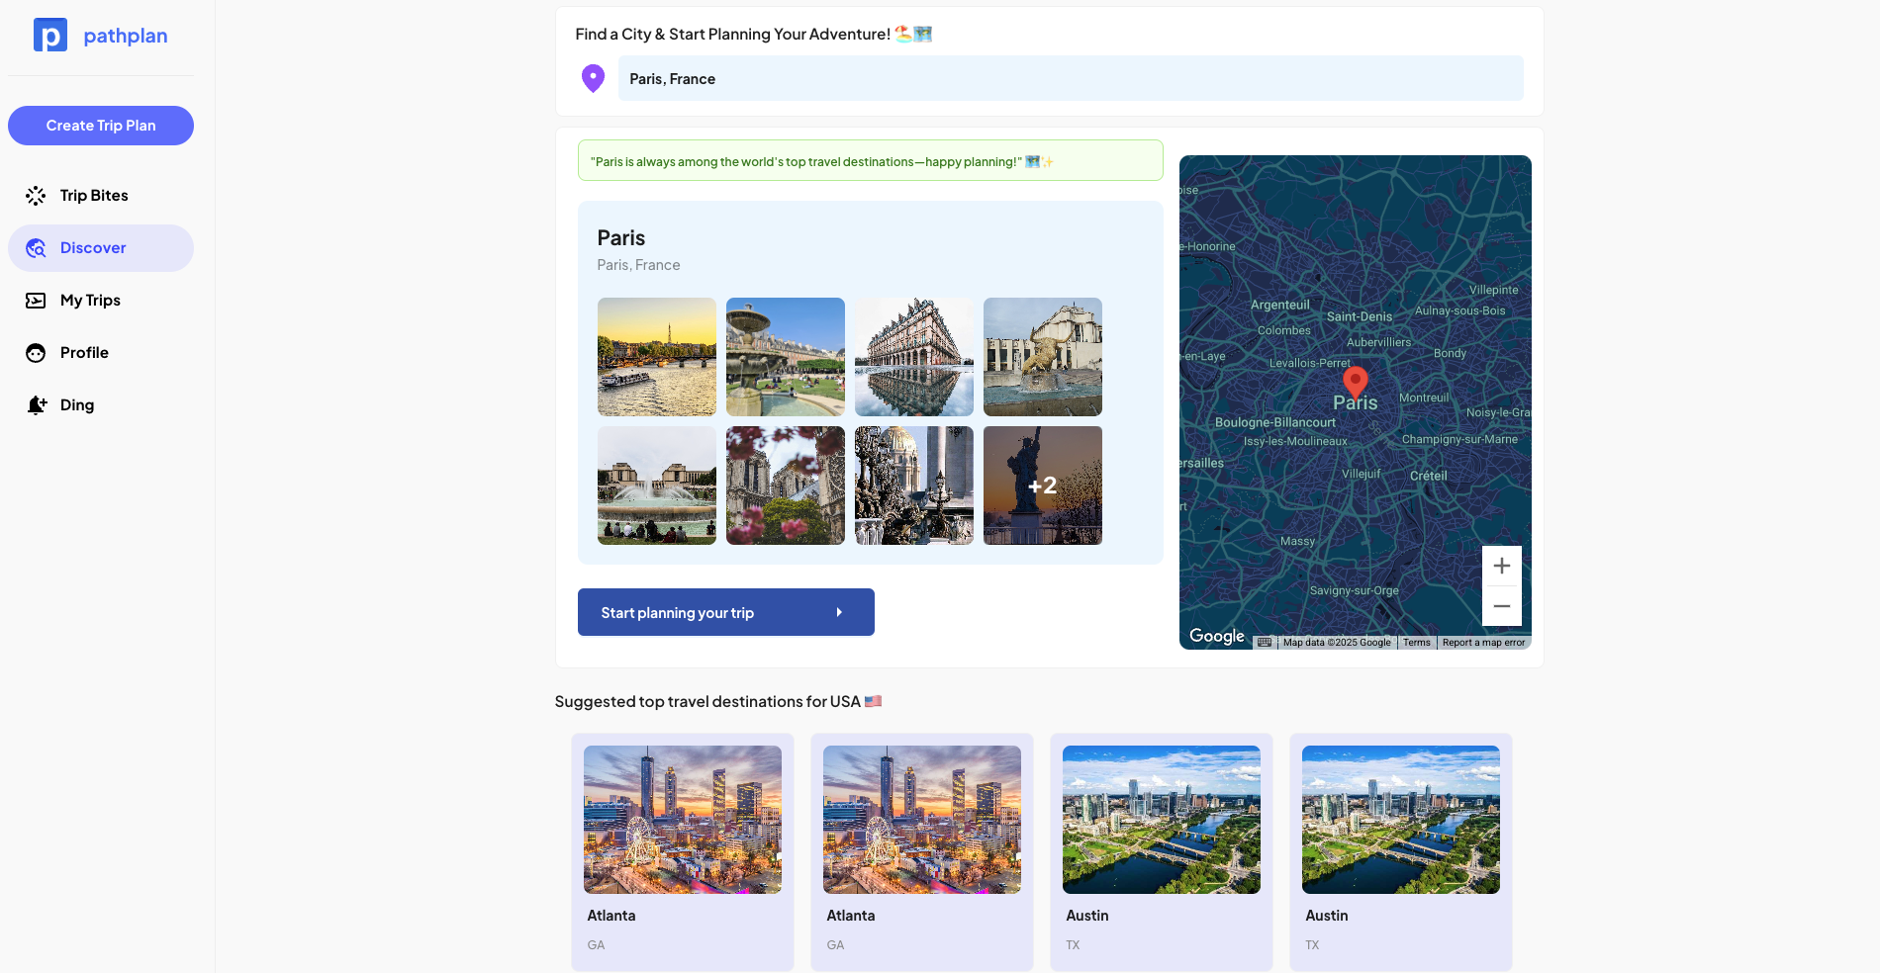Go to My Trips
1880x973 pixels.
pyautogui.click(x=101, y=301)
